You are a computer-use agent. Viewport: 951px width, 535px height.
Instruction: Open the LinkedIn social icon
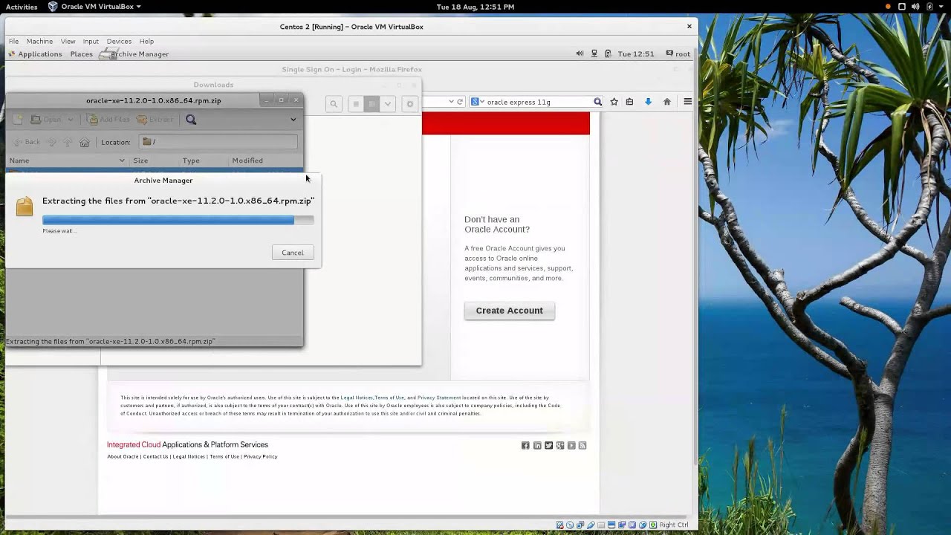pos(537,445)
